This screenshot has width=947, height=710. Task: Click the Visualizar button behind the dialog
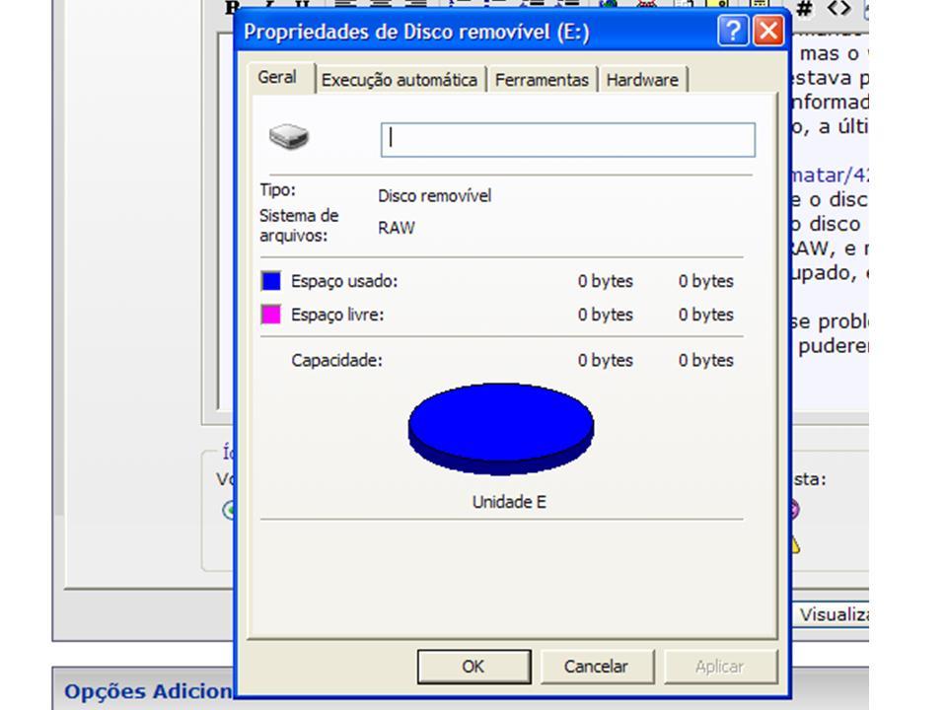point(831,614)
